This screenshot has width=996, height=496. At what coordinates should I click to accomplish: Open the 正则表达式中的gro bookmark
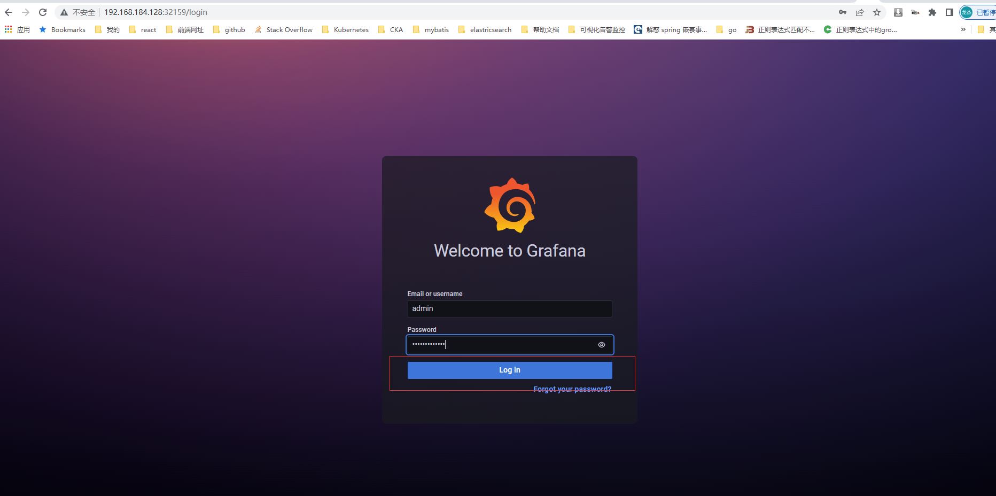point(860,29)
